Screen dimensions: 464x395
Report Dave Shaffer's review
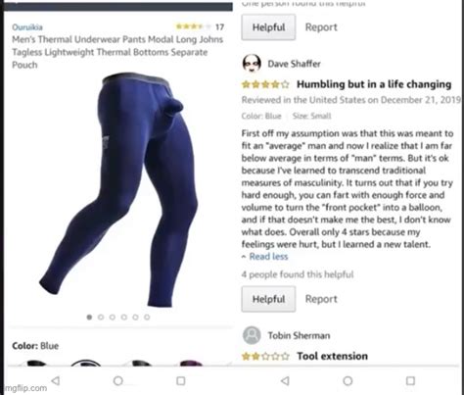[x=321, y=299]
